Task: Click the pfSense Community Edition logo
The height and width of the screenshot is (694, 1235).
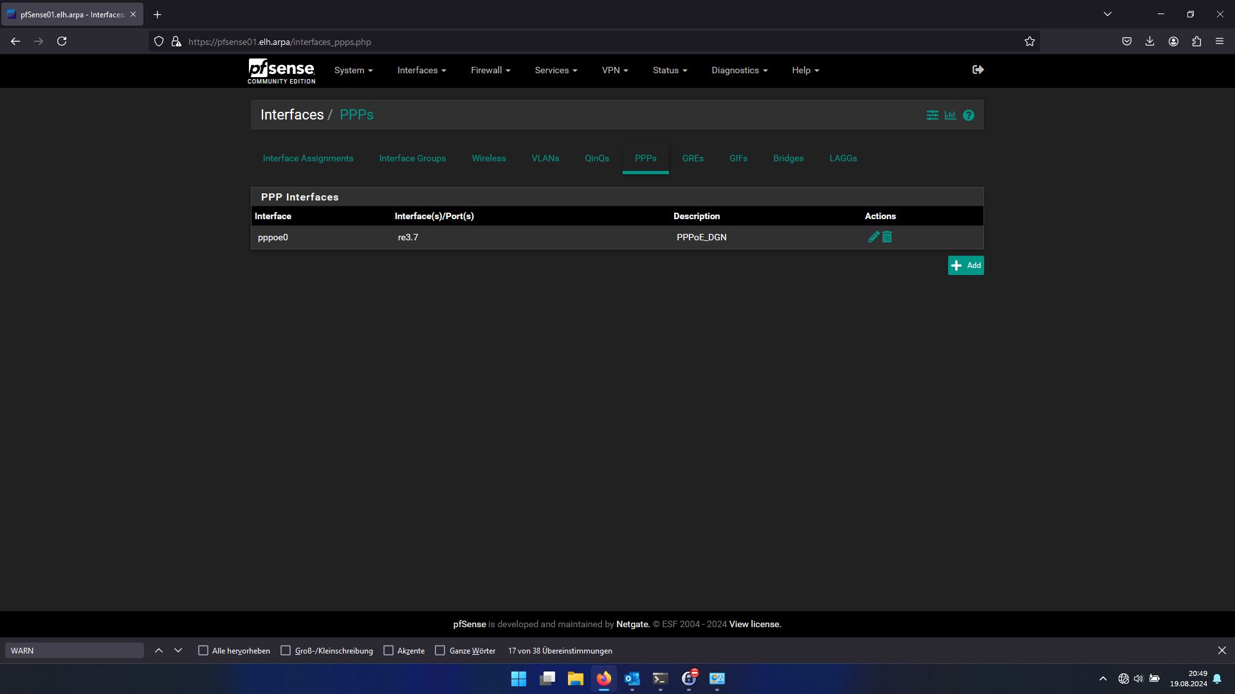Action: pos(282,71)
